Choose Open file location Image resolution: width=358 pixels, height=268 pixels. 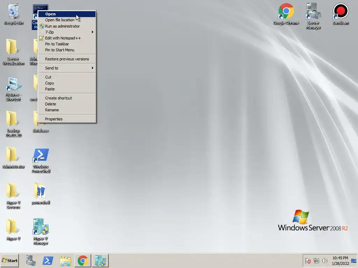(67, 20)
